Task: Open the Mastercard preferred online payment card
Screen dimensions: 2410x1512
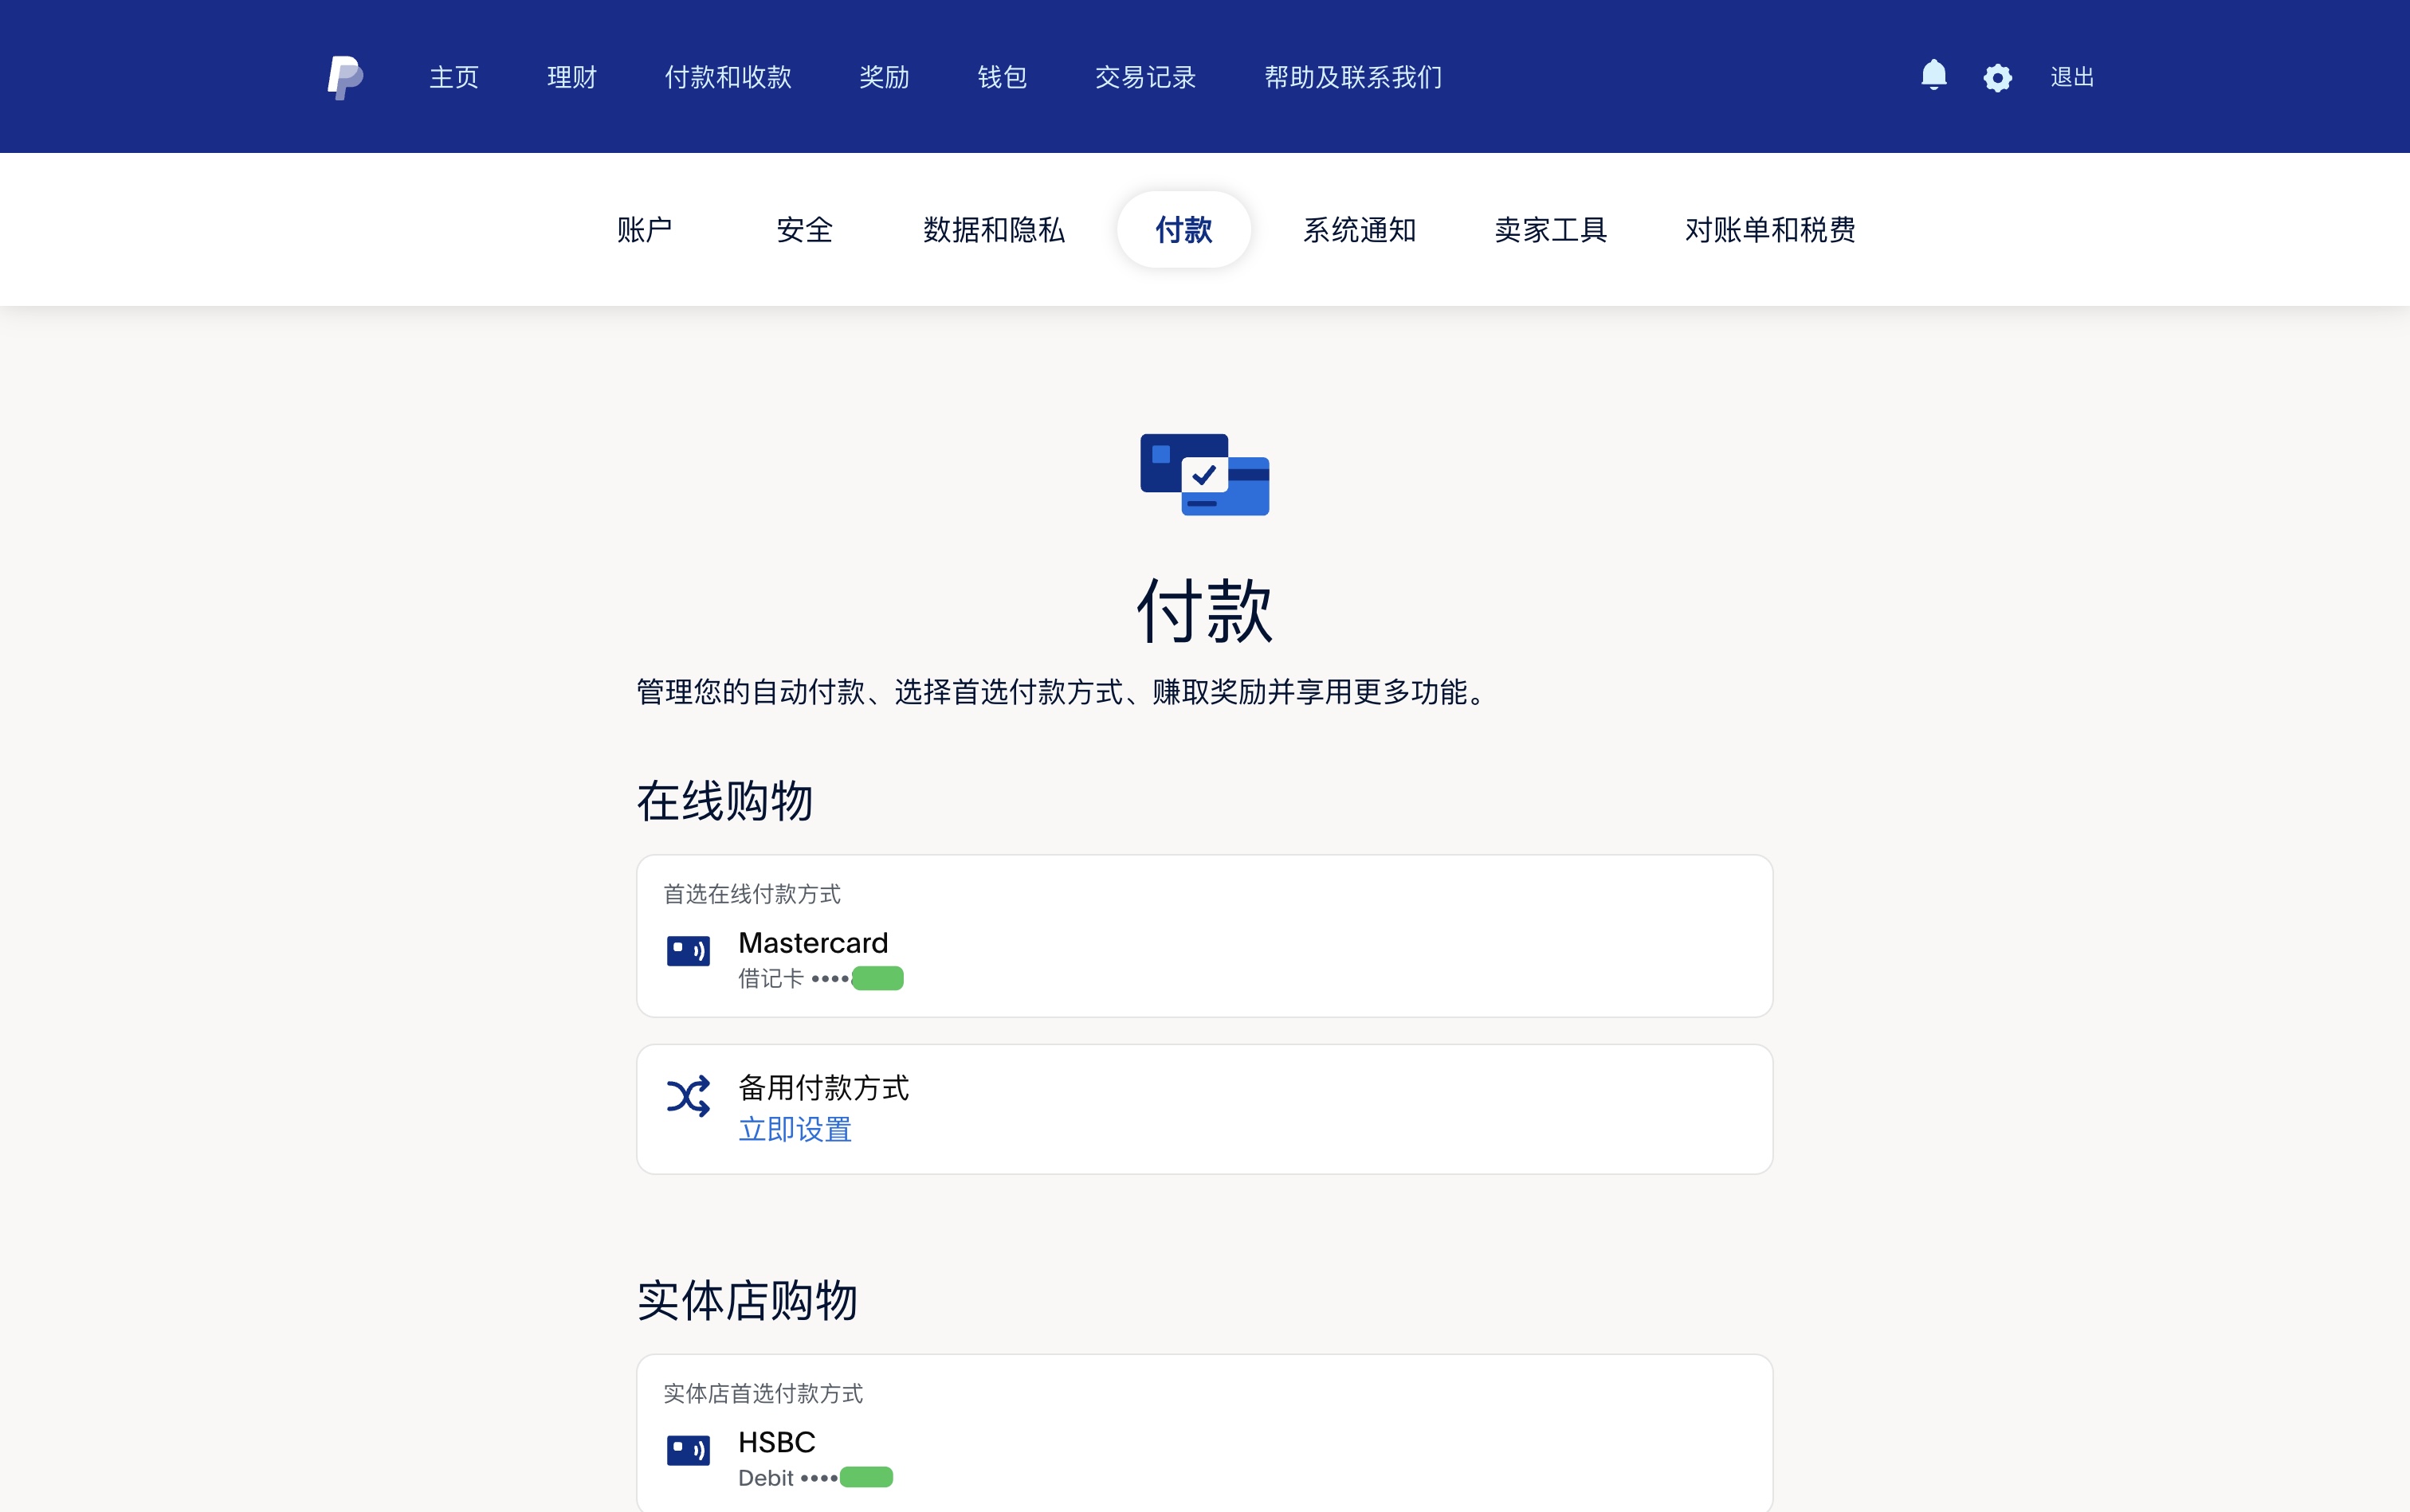Action: (x=1204, y=936)
